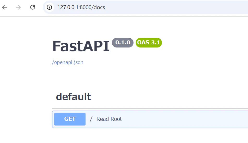Collapse the default section header
The image size is (248, 143).
pyautogui.click(x=74, y=97)
